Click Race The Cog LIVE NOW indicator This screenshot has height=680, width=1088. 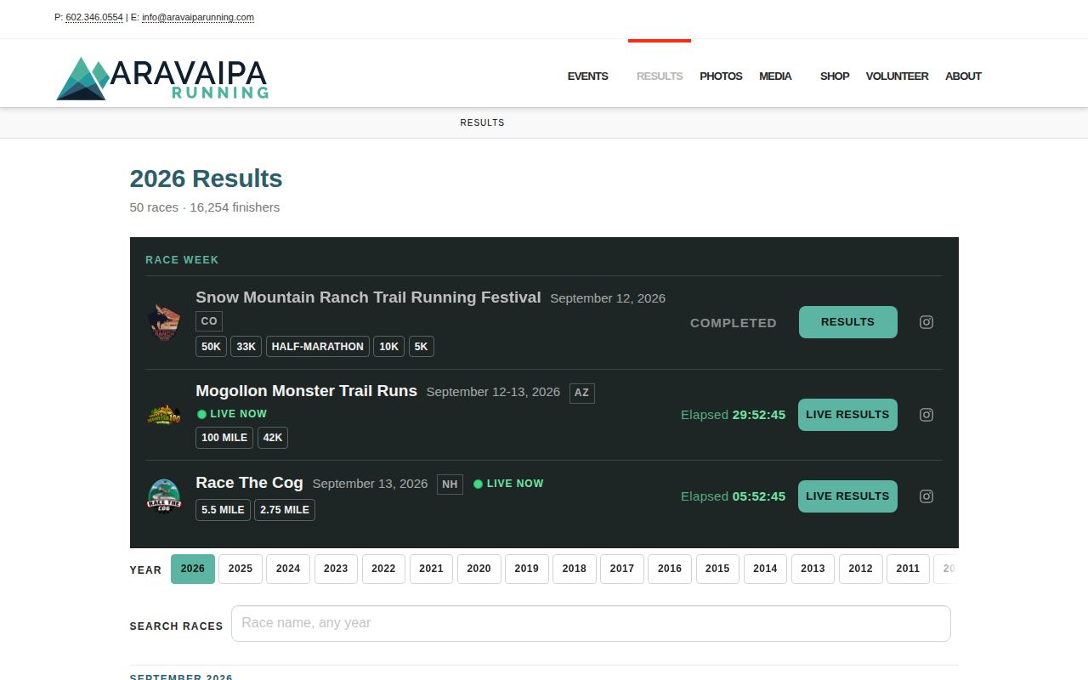point(508,484)
